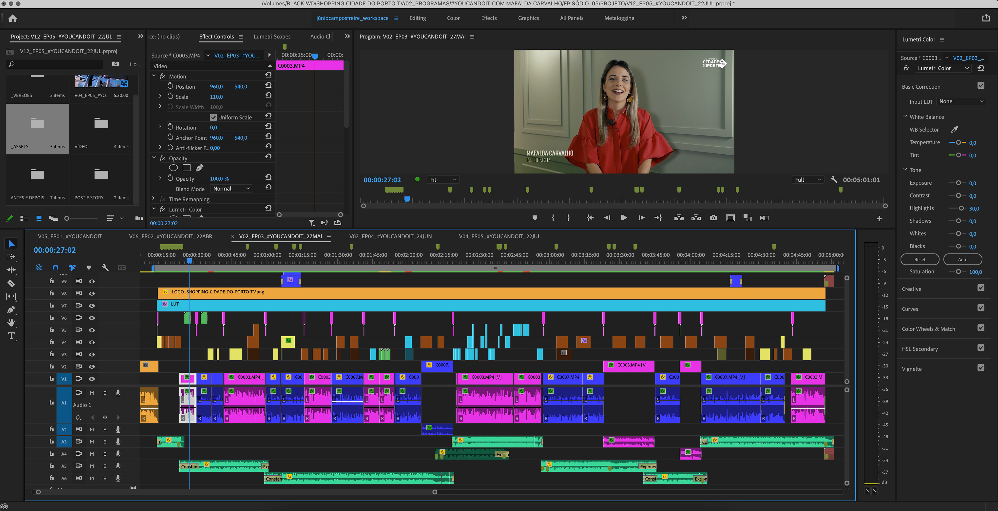Toggle Curves section checkbox

click(x=981, y=307)
